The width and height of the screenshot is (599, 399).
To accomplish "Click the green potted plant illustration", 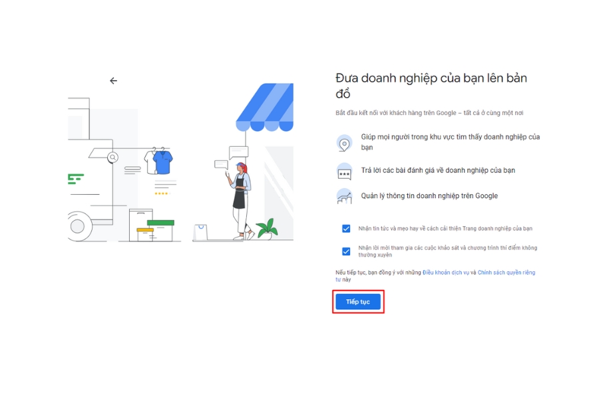I will 267,229.
